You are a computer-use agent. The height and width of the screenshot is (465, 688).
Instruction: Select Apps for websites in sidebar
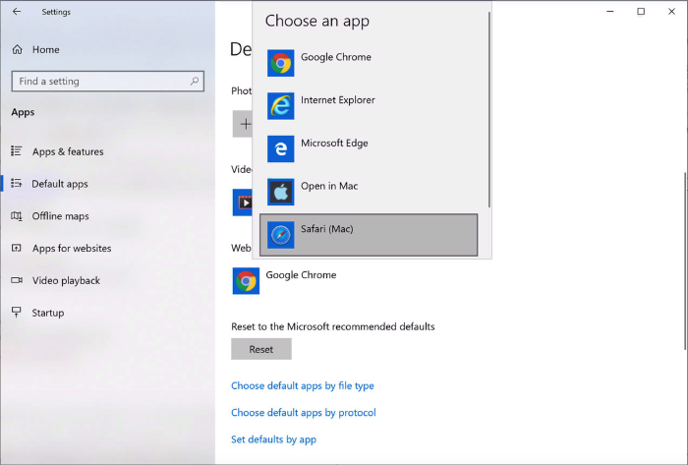71,249
